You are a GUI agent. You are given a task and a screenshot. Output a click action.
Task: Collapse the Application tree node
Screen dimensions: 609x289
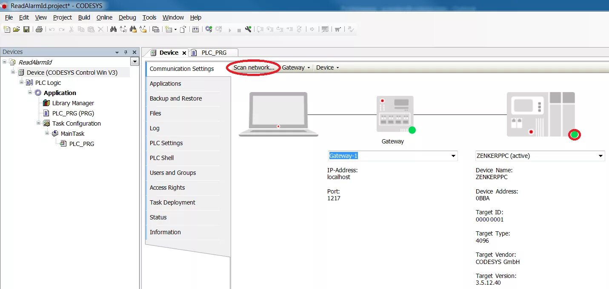[30, 92]
